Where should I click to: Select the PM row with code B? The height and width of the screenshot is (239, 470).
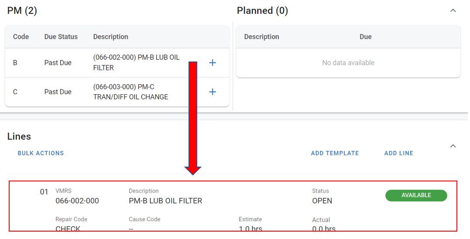click(15, 63)
